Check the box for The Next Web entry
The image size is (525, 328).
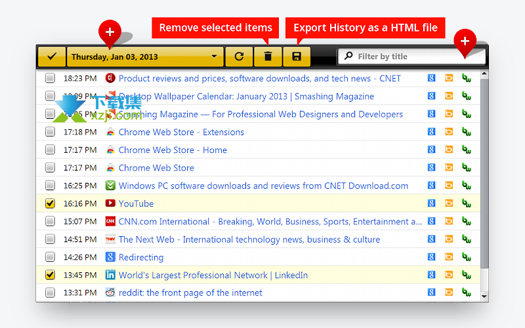[x=50, y=239]
